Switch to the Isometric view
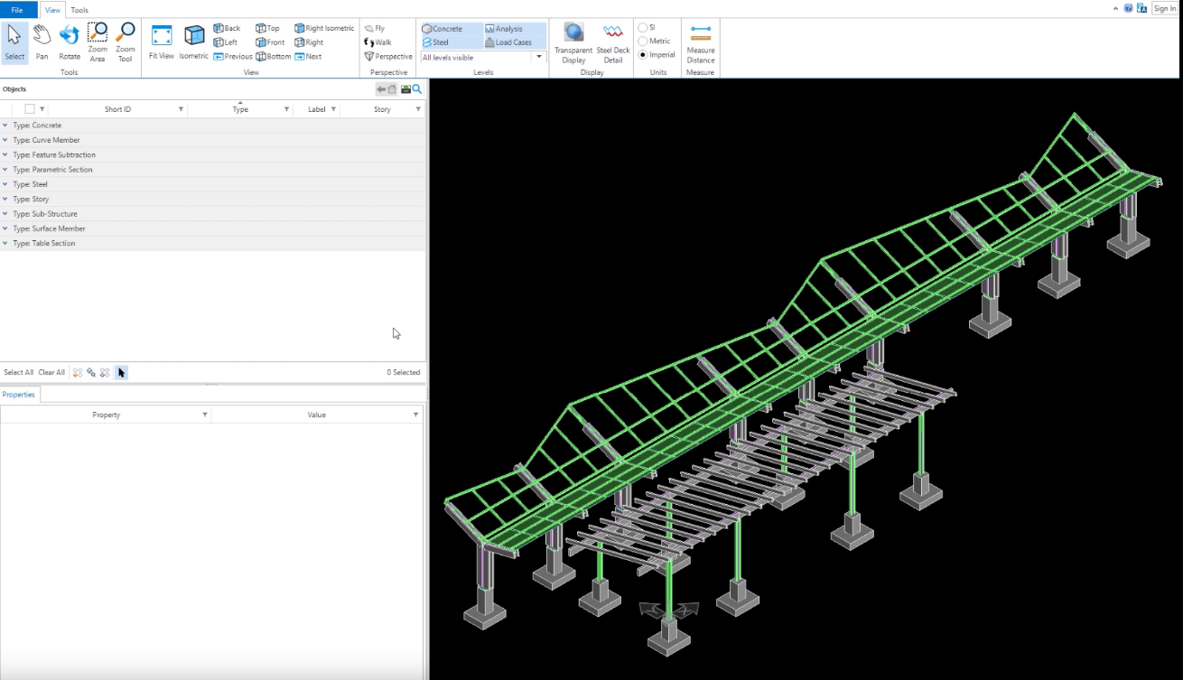The image size is (1183, 680). (x=193, y=42)
